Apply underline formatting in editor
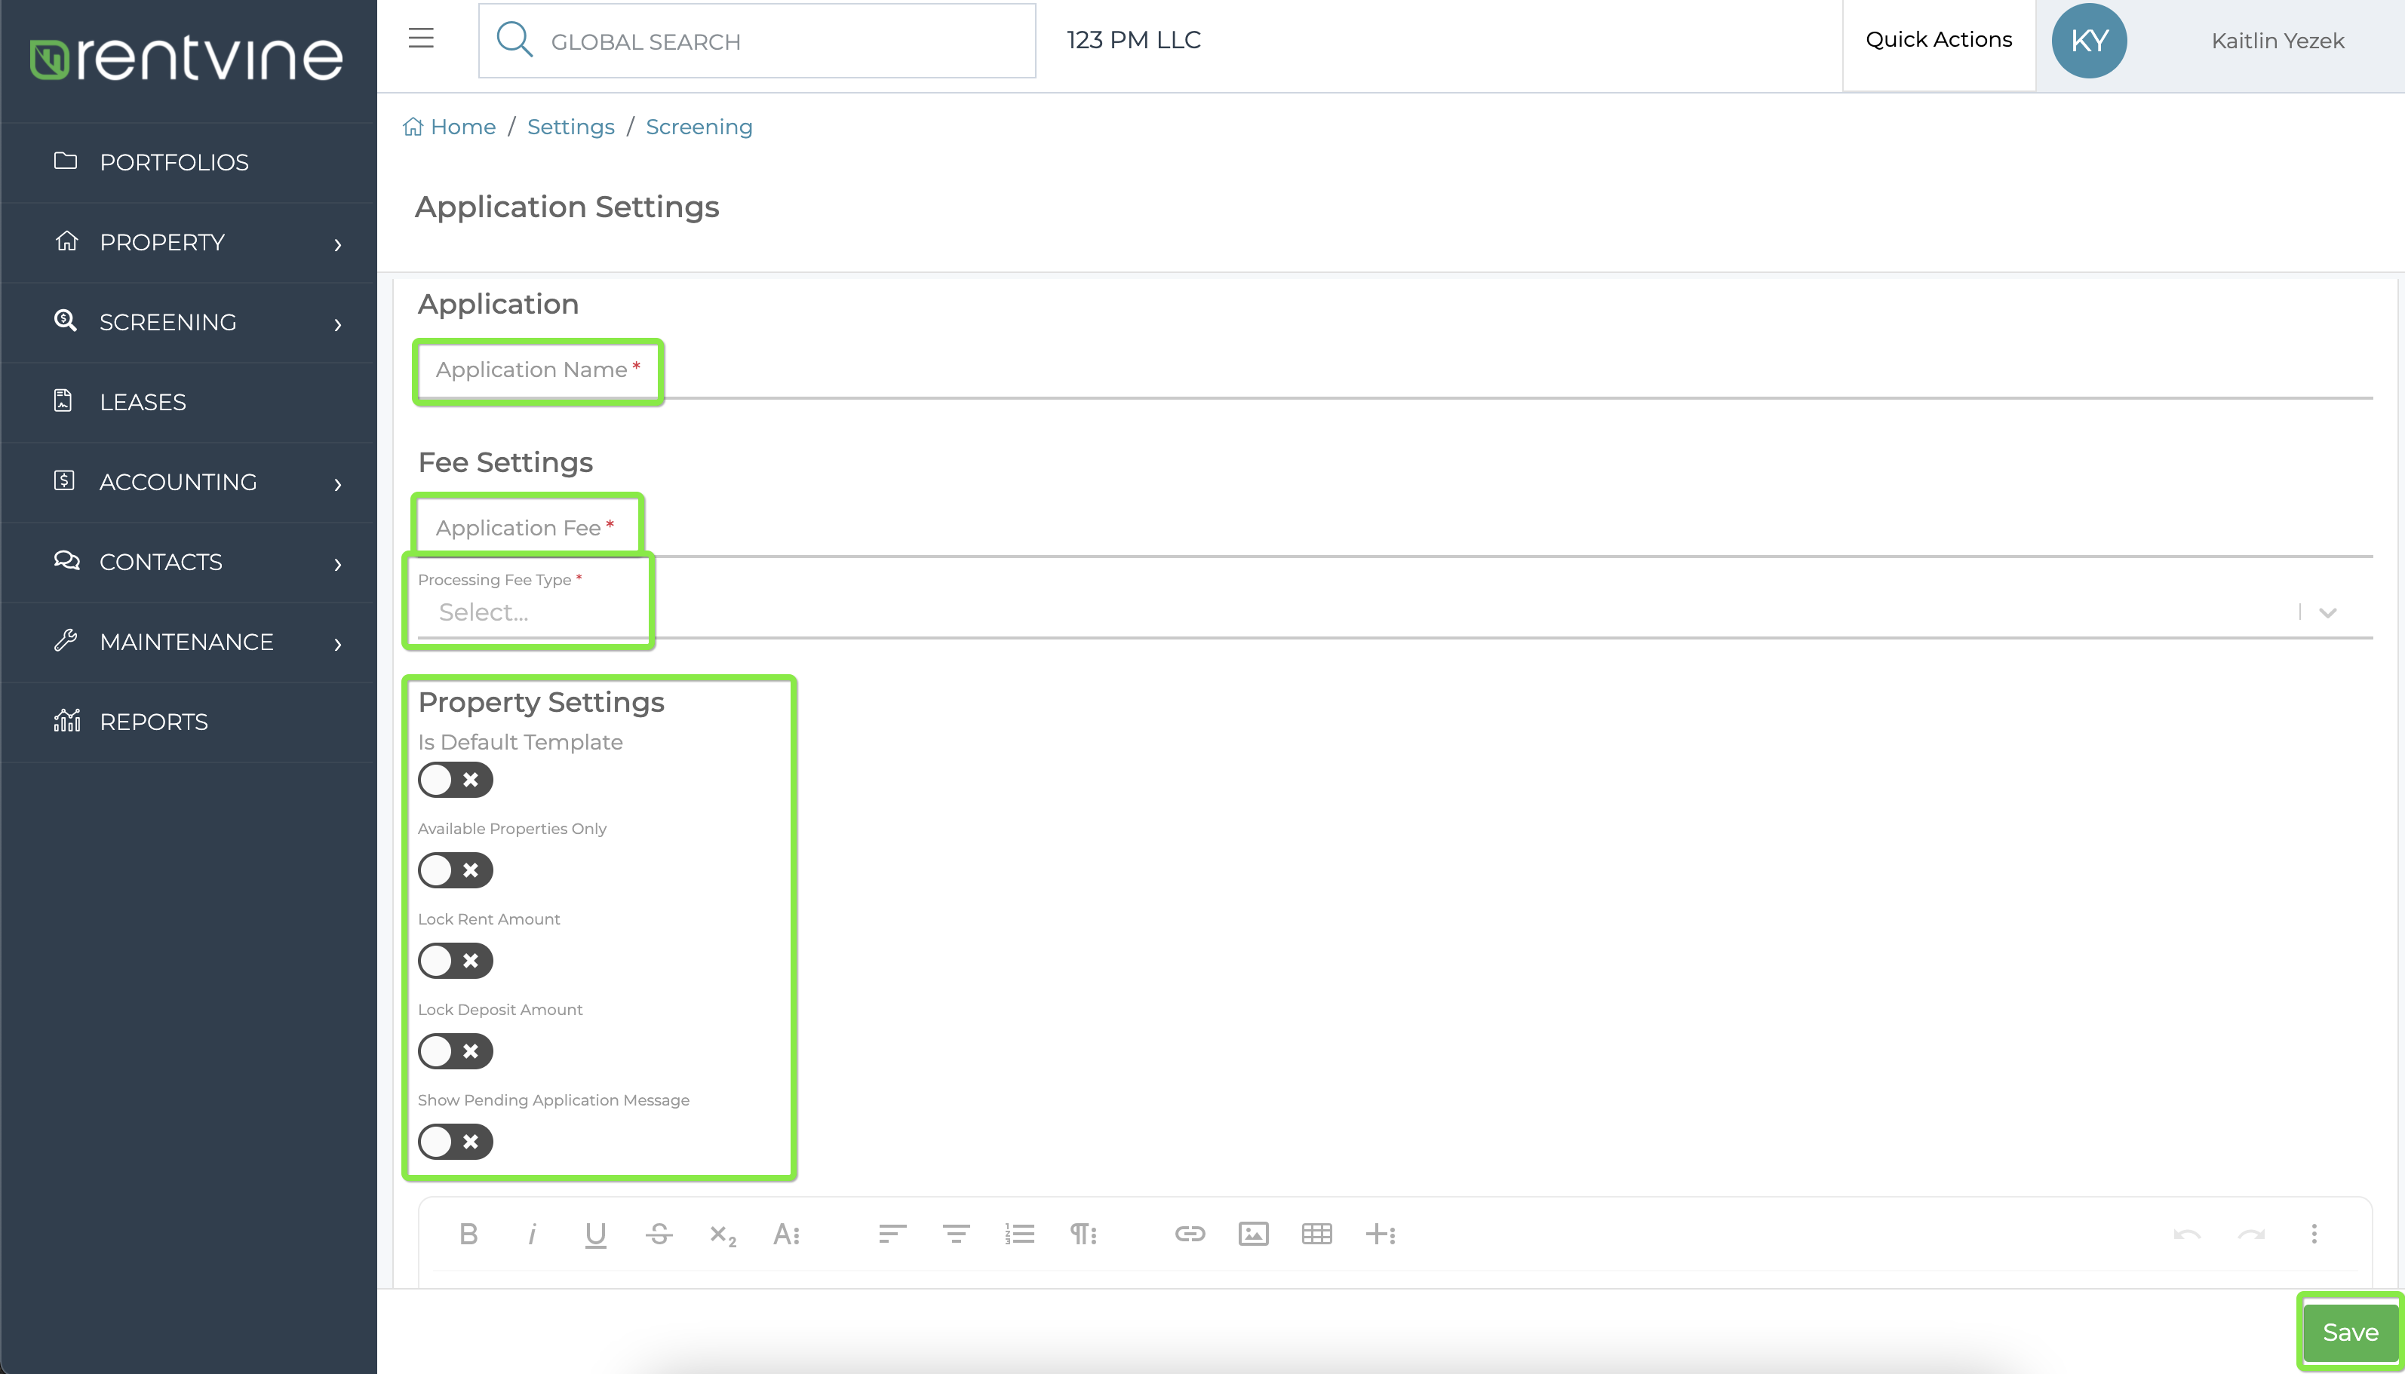2405x1374 pixels. click(595, 1234)
